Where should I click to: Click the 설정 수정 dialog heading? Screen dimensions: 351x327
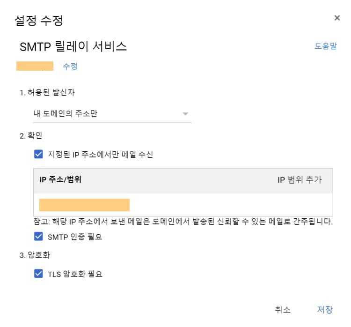[39, 21]
